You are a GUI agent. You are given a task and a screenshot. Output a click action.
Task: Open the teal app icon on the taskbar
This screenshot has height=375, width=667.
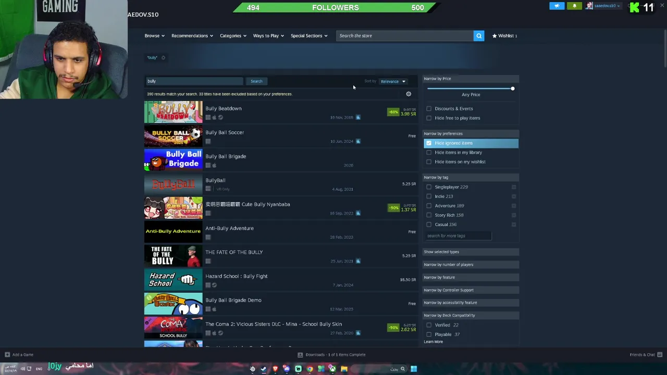point(298,369)
